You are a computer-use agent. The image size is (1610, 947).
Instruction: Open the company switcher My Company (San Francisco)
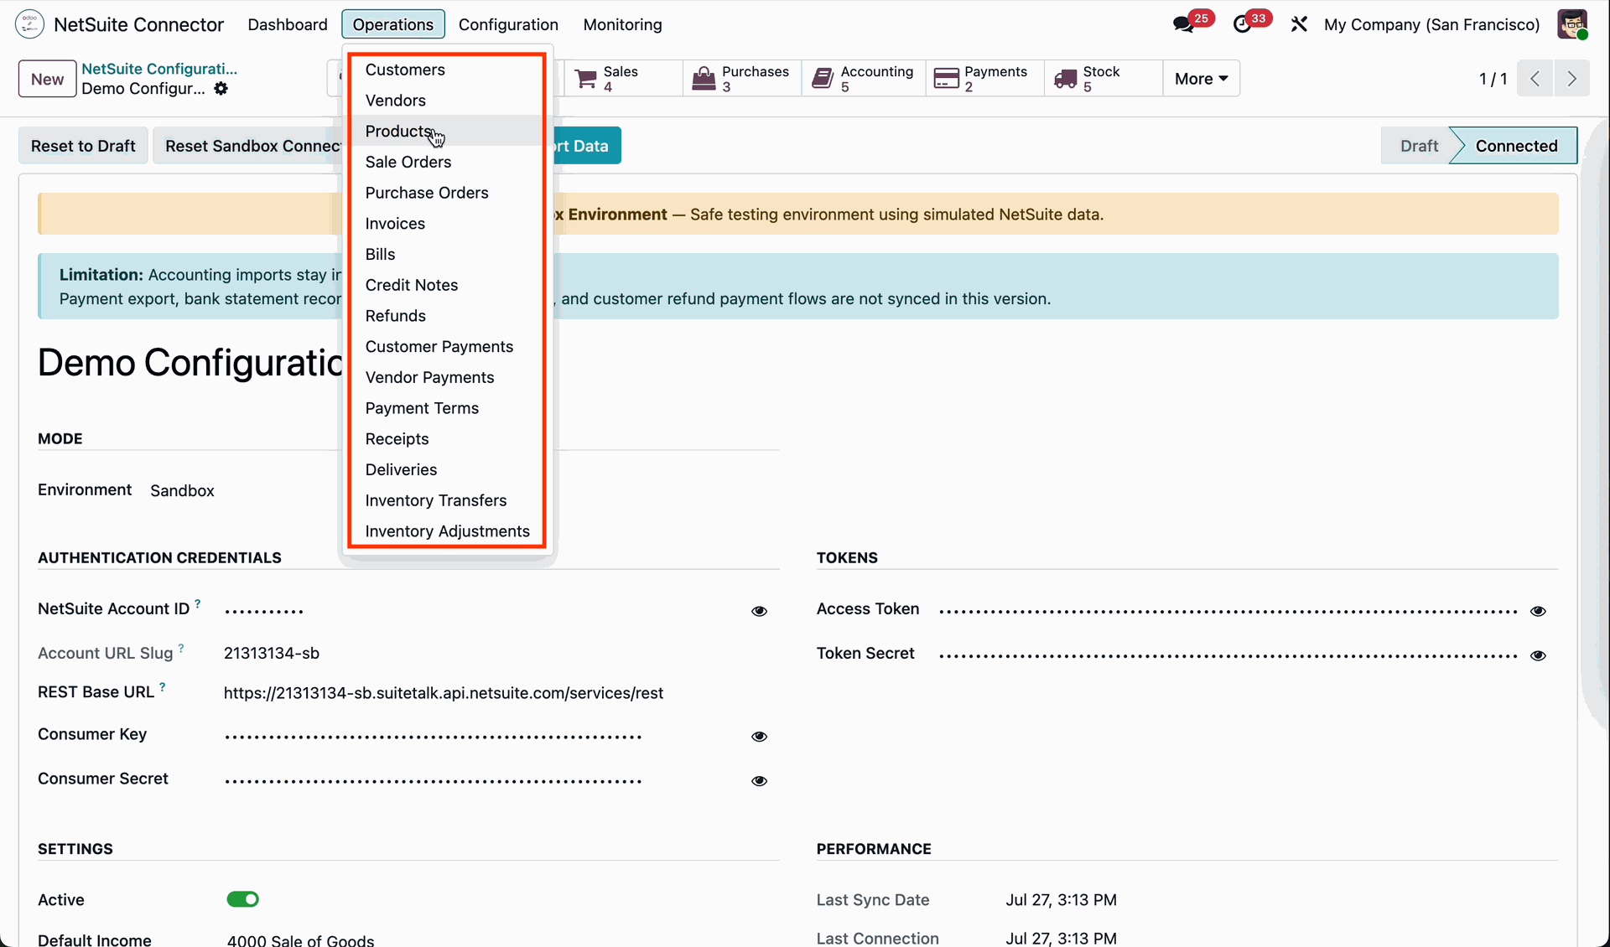coord(1431,24)
